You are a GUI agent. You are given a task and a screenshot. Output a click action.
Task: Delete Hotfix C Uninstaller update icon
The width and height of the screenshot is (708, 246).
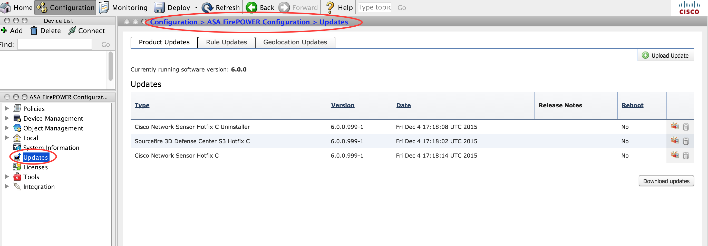[x=686, y=127]
